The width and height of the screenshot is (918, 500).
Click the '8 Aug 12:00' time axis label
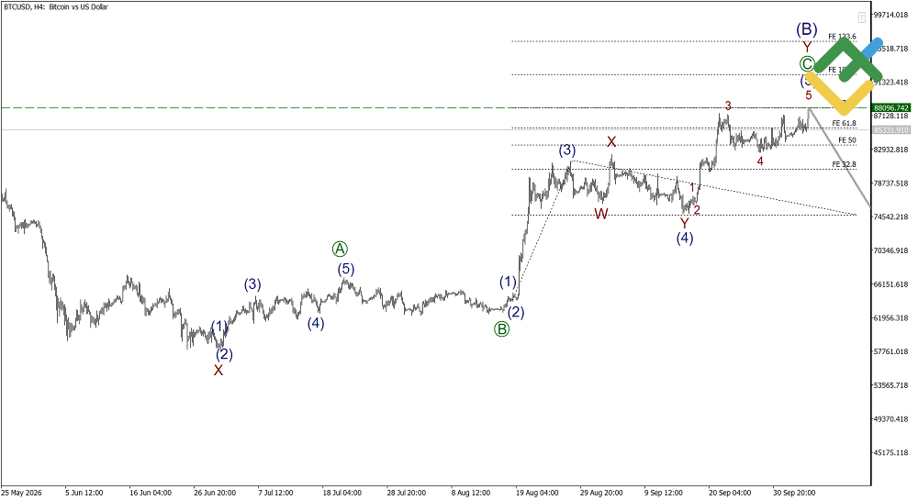click(471, 493)
